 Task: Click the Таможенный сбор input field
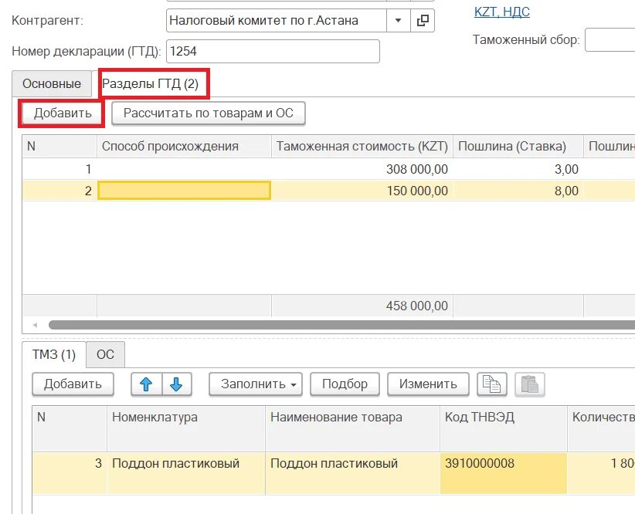[x=610, y=39]
